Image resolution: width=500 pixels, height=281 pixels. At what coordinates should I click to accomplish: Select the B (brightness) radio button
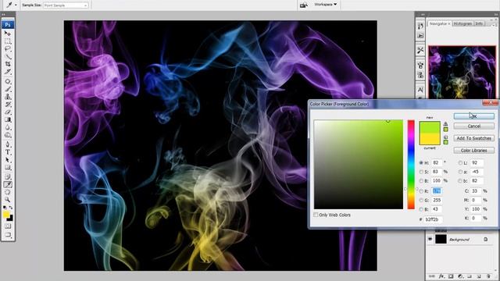tap(421, 180)
